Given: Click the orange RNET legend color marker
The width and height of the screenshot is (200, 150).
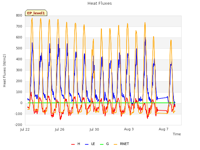Looking at the screenshot, I should (x=115, y=144).
